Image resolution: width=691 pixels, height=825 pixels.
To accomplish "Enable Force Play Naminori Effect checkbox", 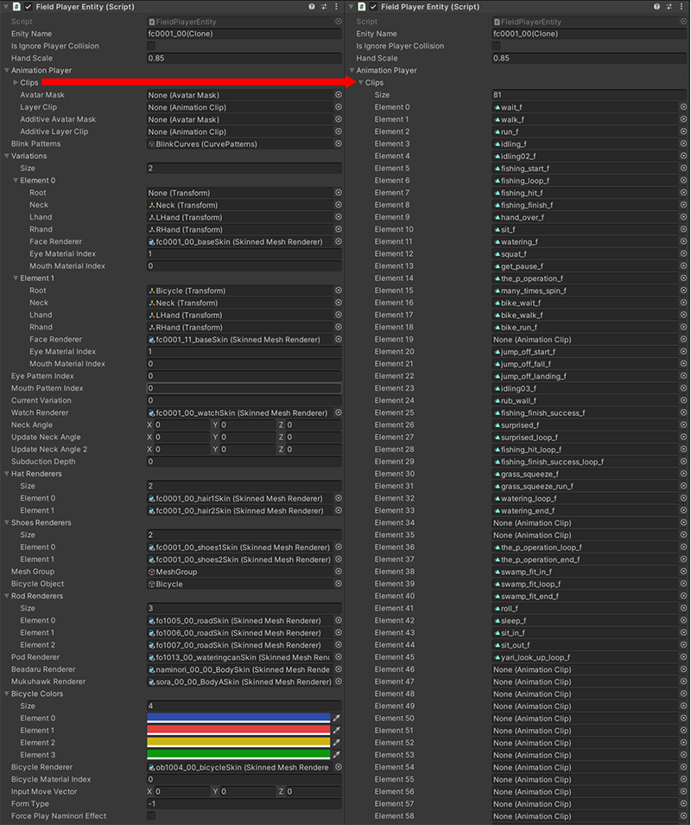I will click(x=151, y=815).
